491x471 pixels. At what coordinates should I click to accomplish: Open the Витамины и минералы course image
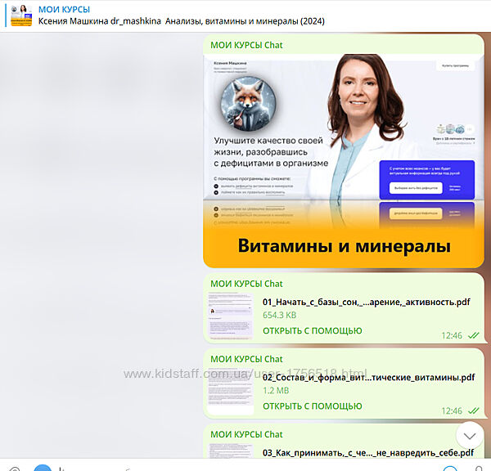342,160
